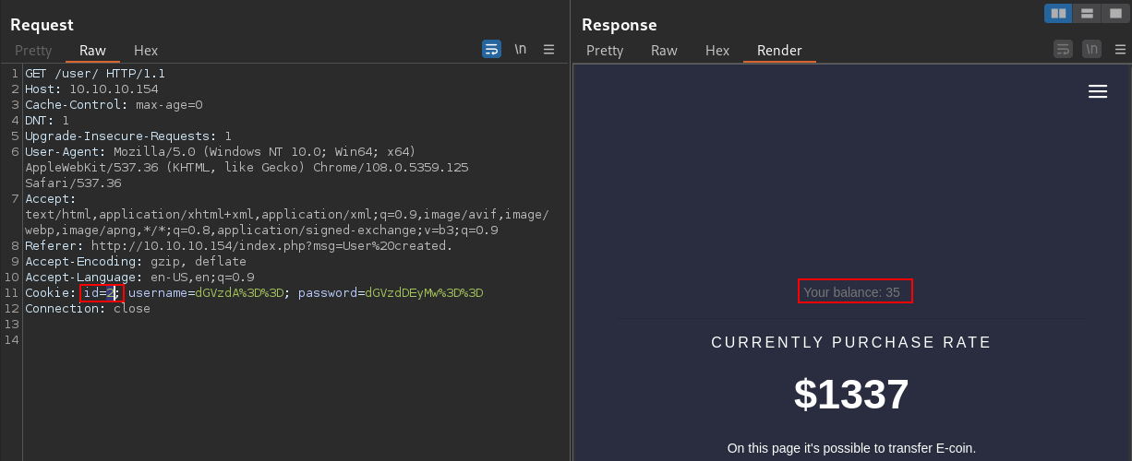Show \n characters in Response panel
Screen dimensions: 1132x461
tap(1092, 49)
